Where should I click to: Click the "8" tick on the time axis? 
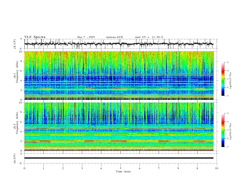(x=178, y=168)
